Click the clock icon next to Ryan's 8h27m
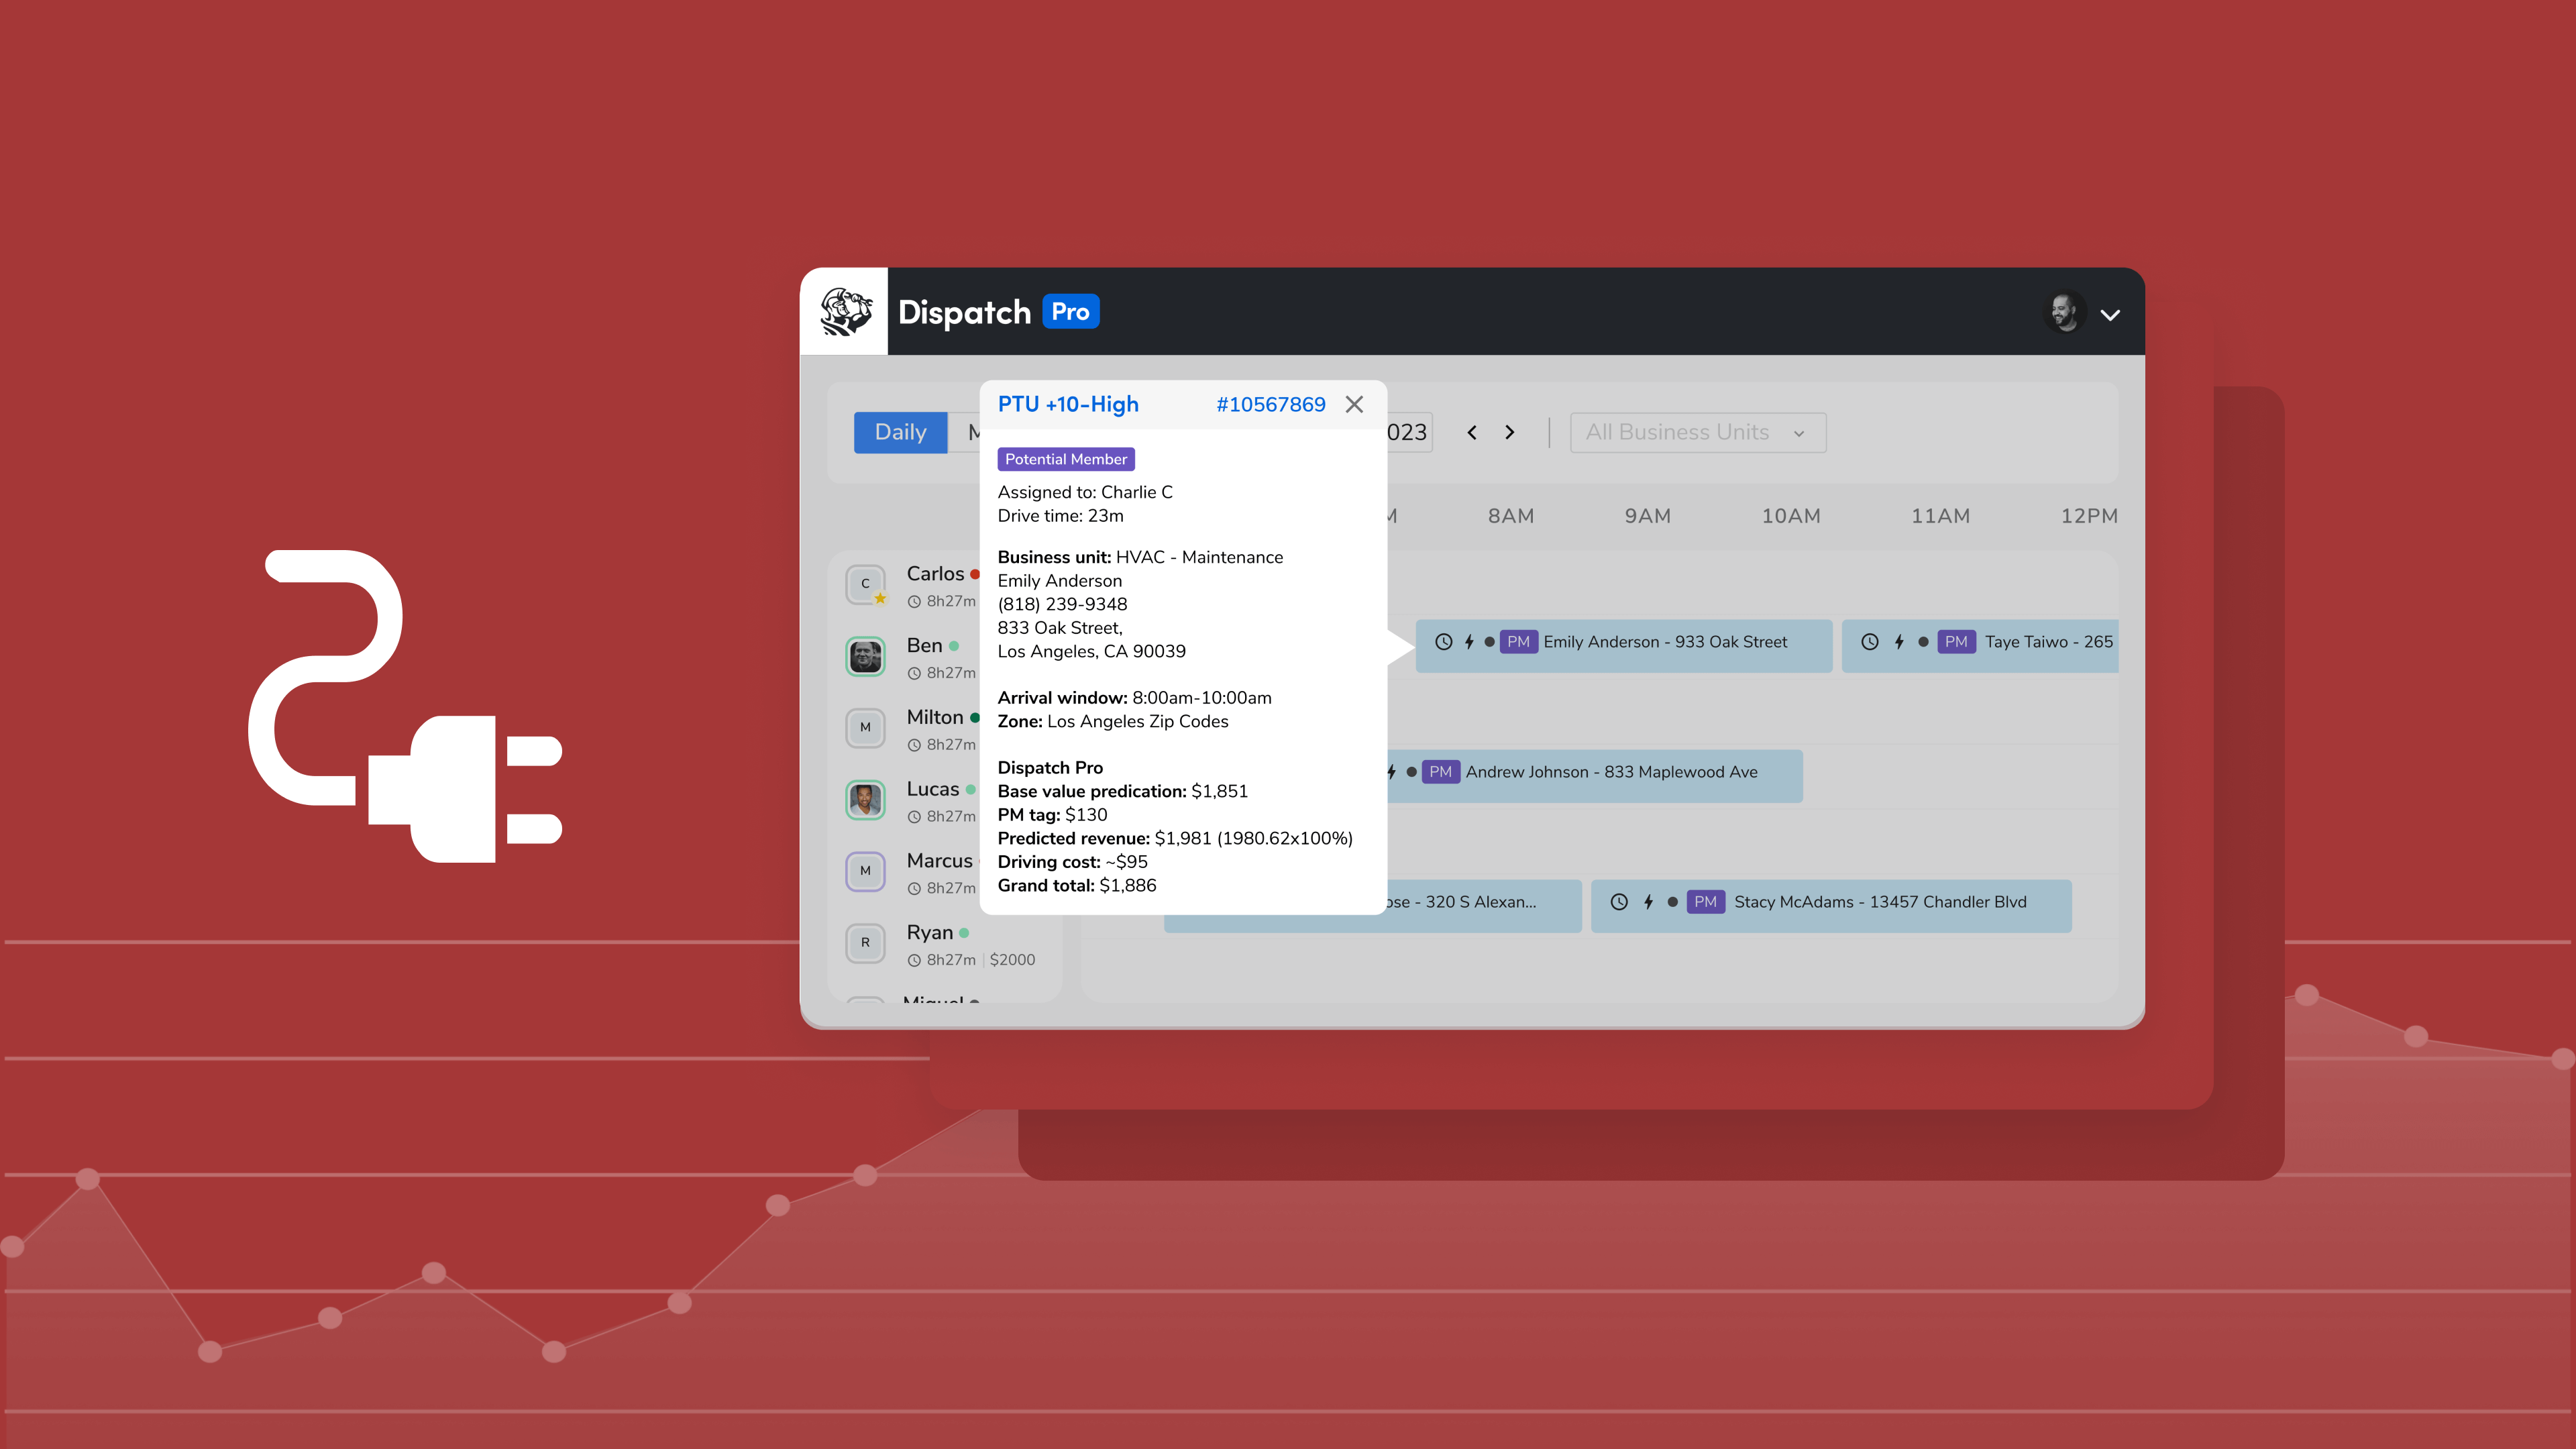 pos(914,959)
